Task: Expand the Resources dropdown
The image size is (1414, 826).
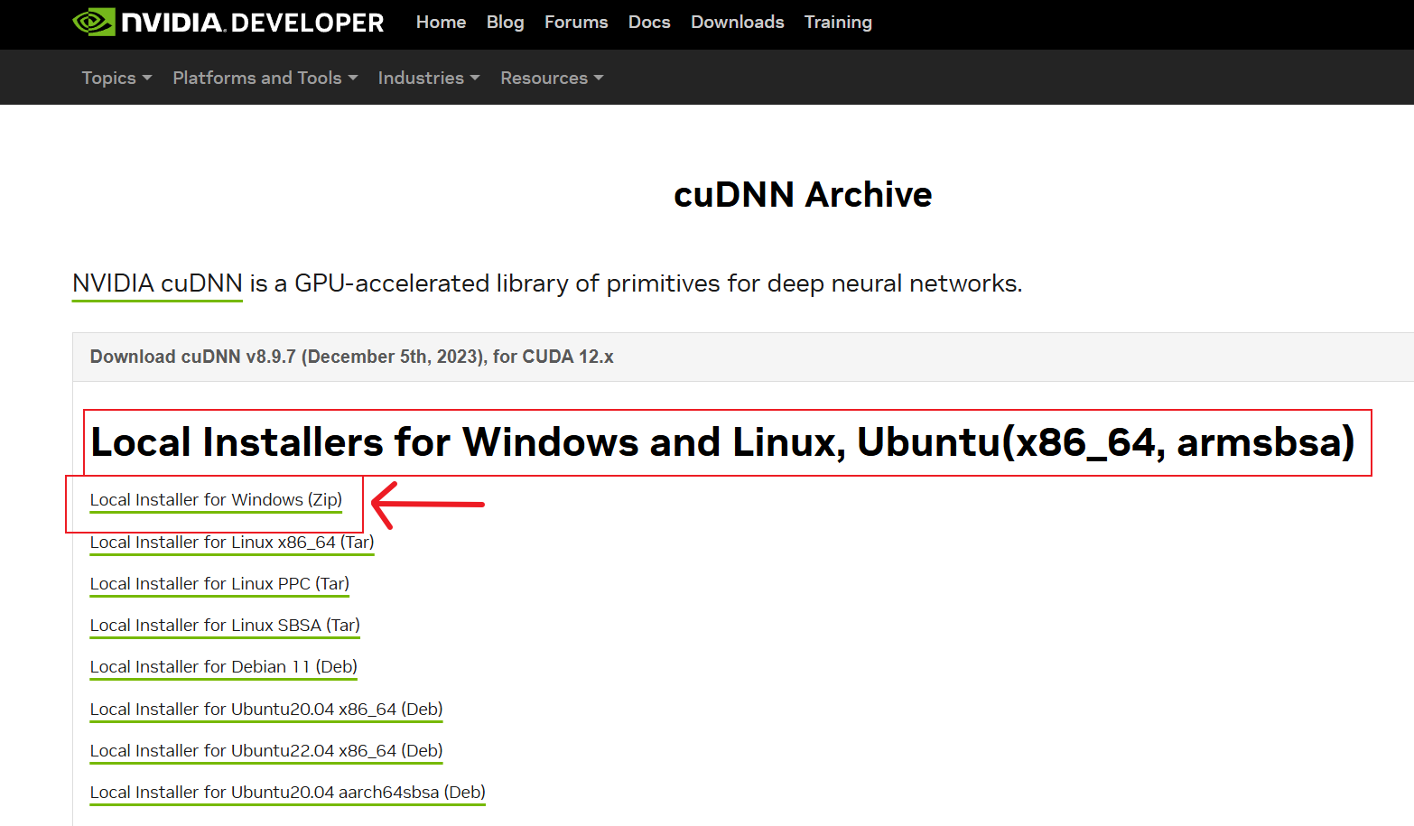Action: 552,79
